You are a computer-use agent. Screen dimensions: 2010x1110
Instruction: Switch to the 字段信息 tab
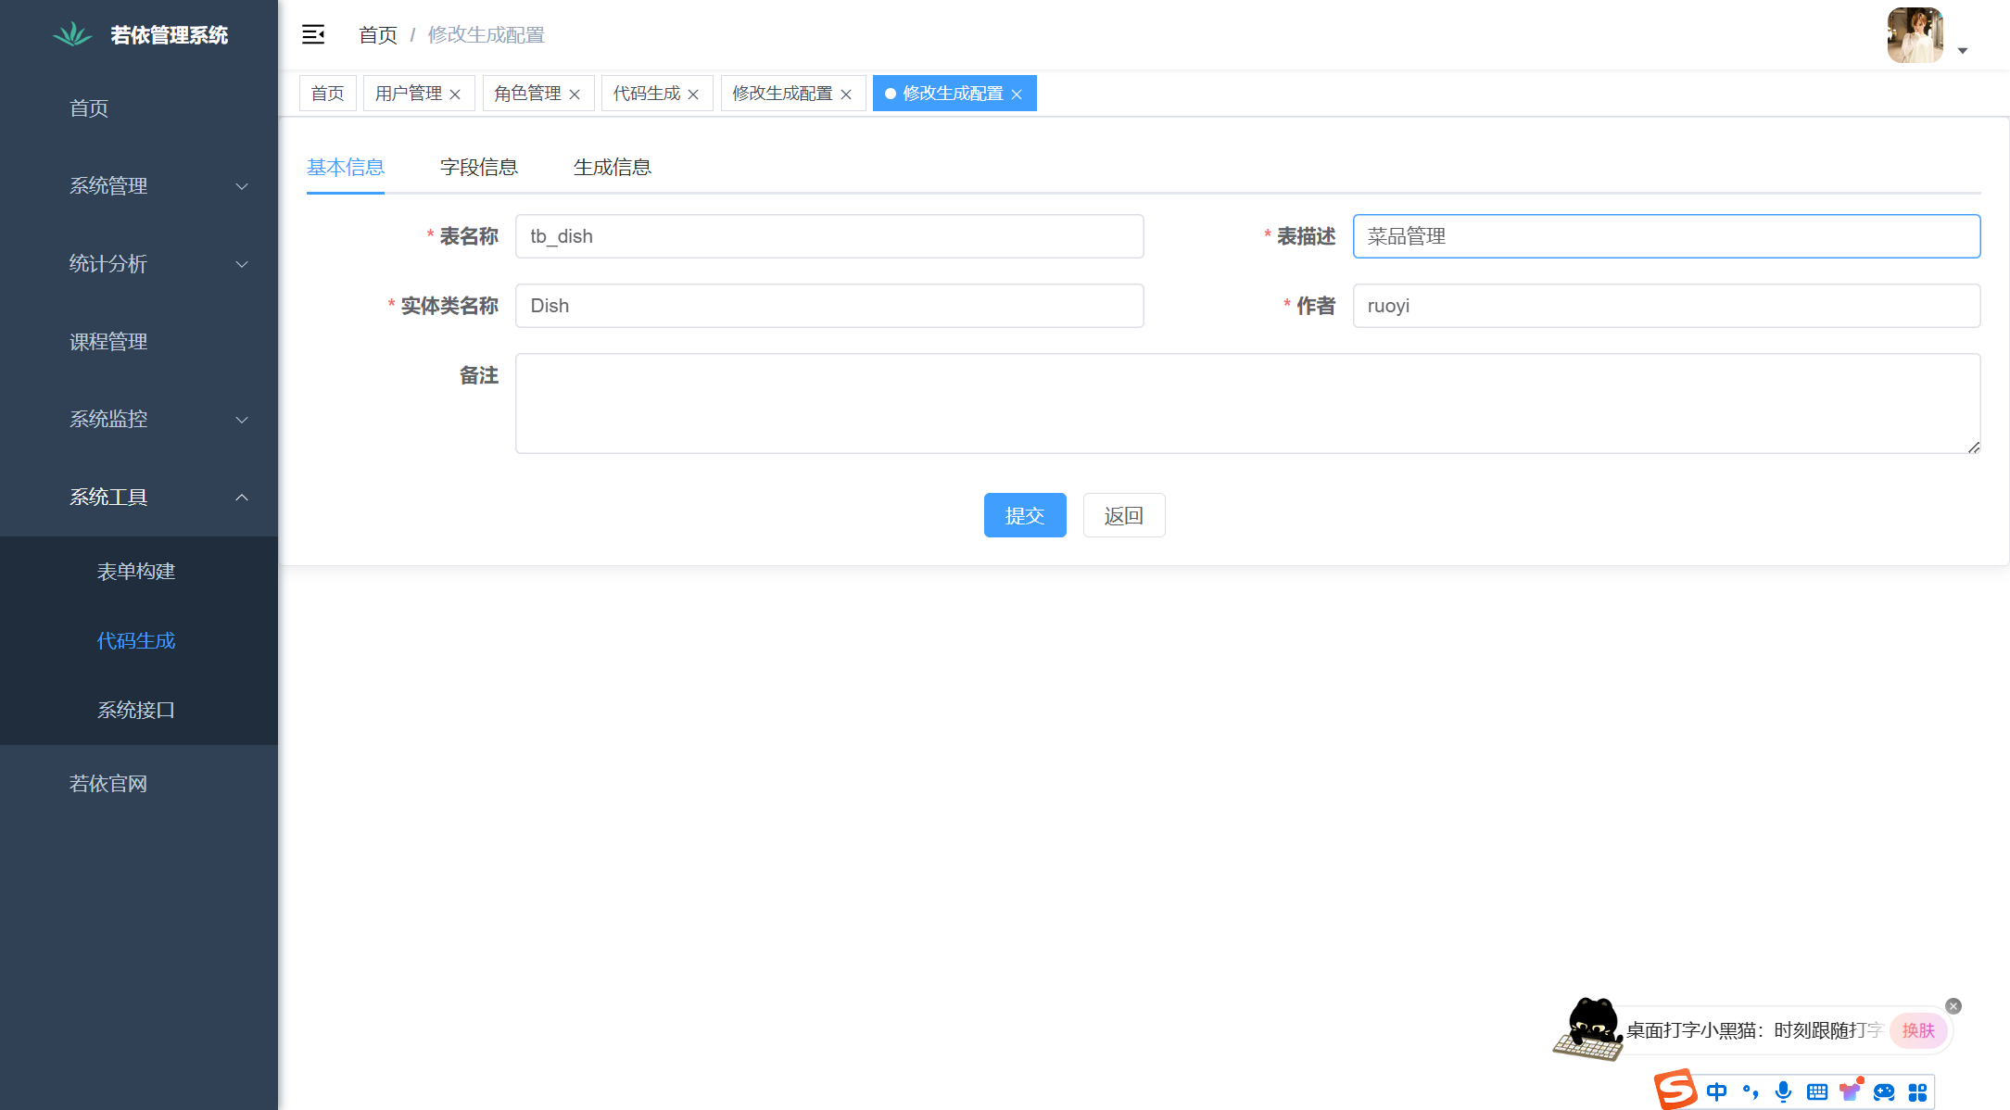point(478,168)
